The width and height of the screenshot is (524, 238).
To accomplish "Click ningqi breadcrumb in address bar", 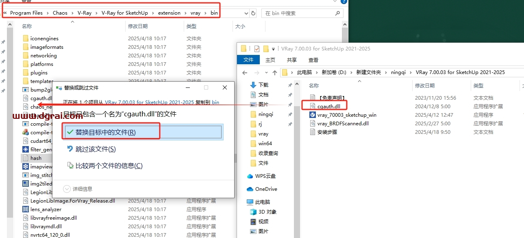I will click(x=398, y=72).
